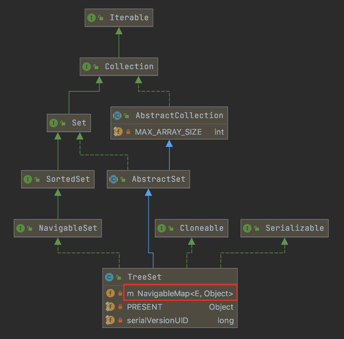Click the static field icon beside MAX_ARRAY_SIZE
344x339 pixels.
click(x=118, y=132)
